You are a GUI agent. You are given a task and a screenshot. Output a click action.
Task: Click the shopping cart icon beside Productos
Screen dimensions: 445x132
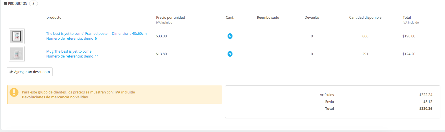5,4
